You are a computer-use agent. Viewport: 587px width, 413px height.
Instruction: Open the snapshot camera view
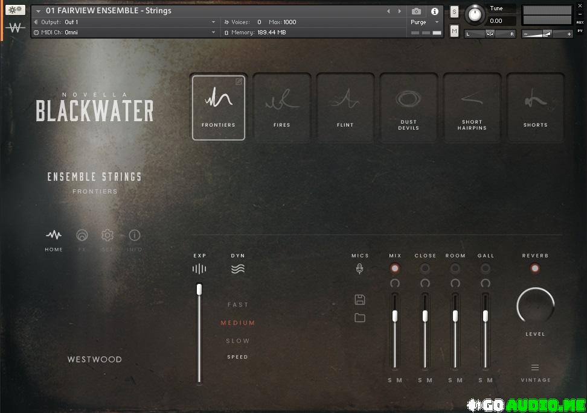416,11
